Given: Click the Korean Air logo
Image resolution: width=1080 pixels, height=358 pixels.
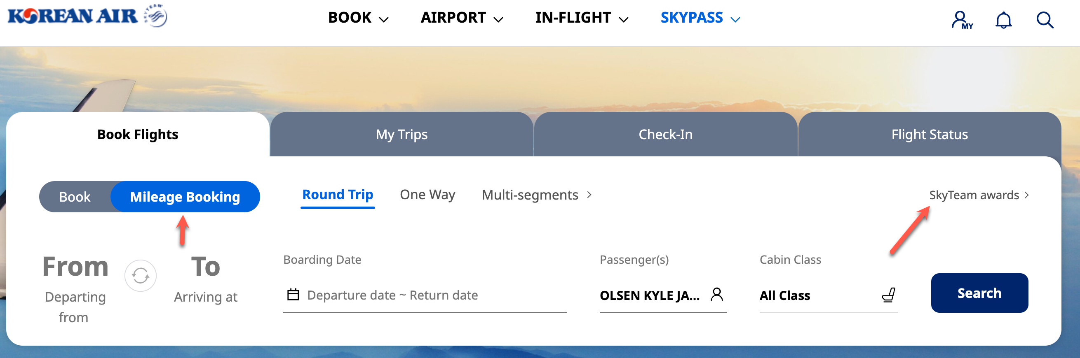Looking at the screenshot, I should pyautogui.click(x=71, y=16).
